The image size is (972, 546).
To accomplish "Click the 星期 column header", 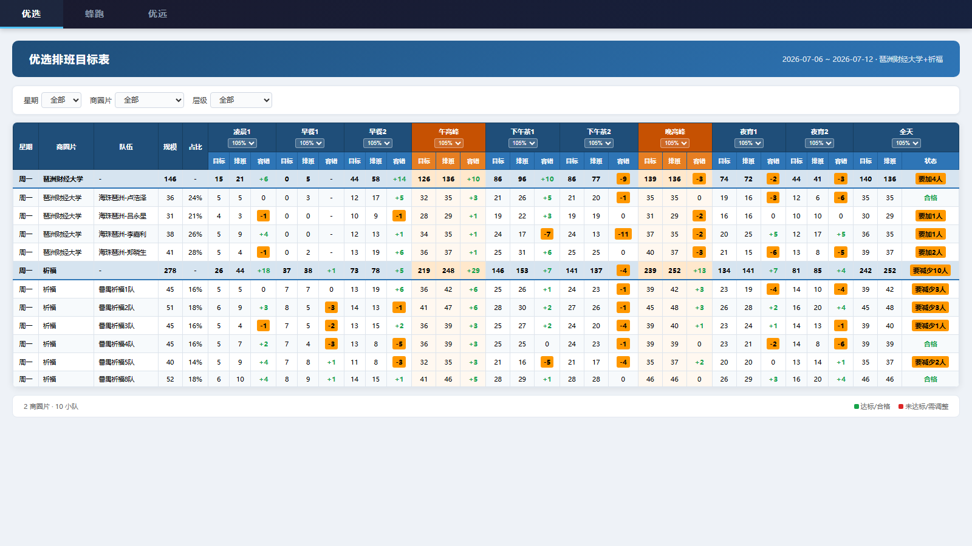I will click(26, 147).
